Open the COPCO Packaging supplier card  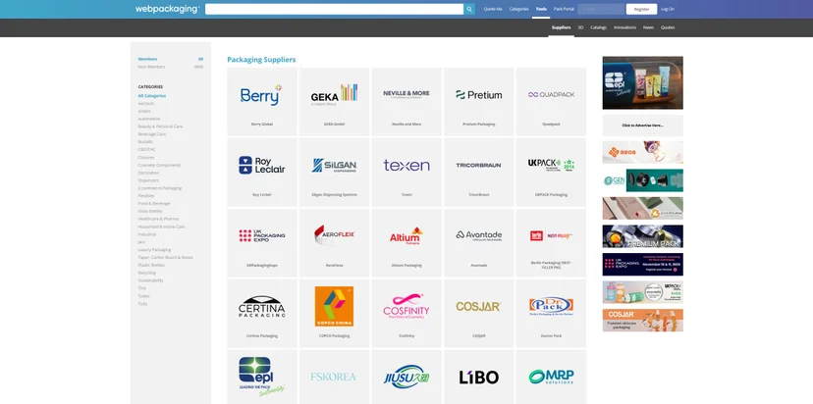click(x=335, y=313)
